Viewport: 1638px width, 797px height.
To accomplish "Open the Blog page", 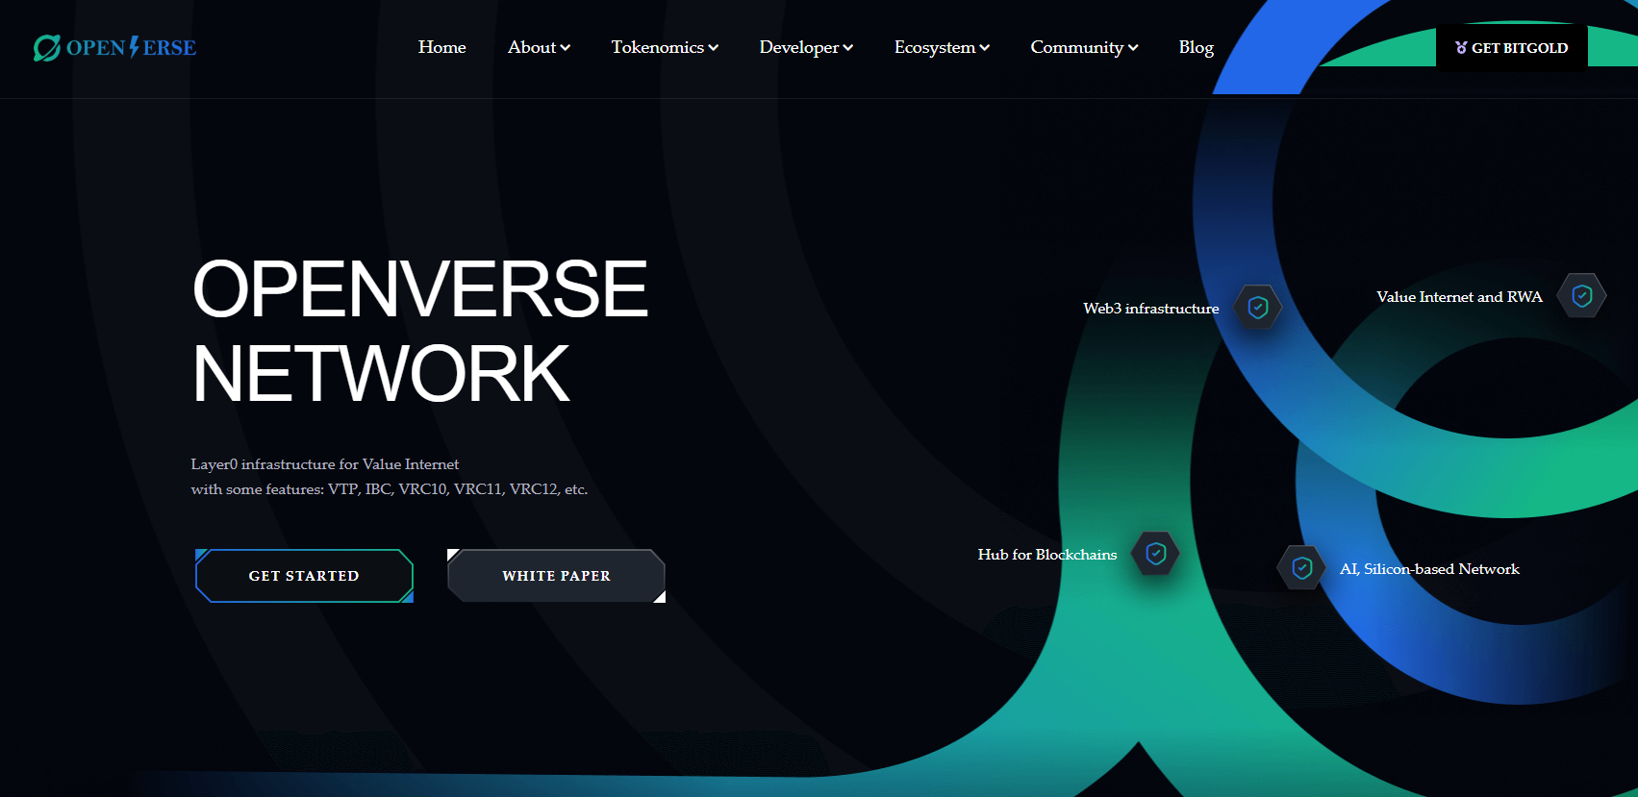I will (x=1196, y=47).
